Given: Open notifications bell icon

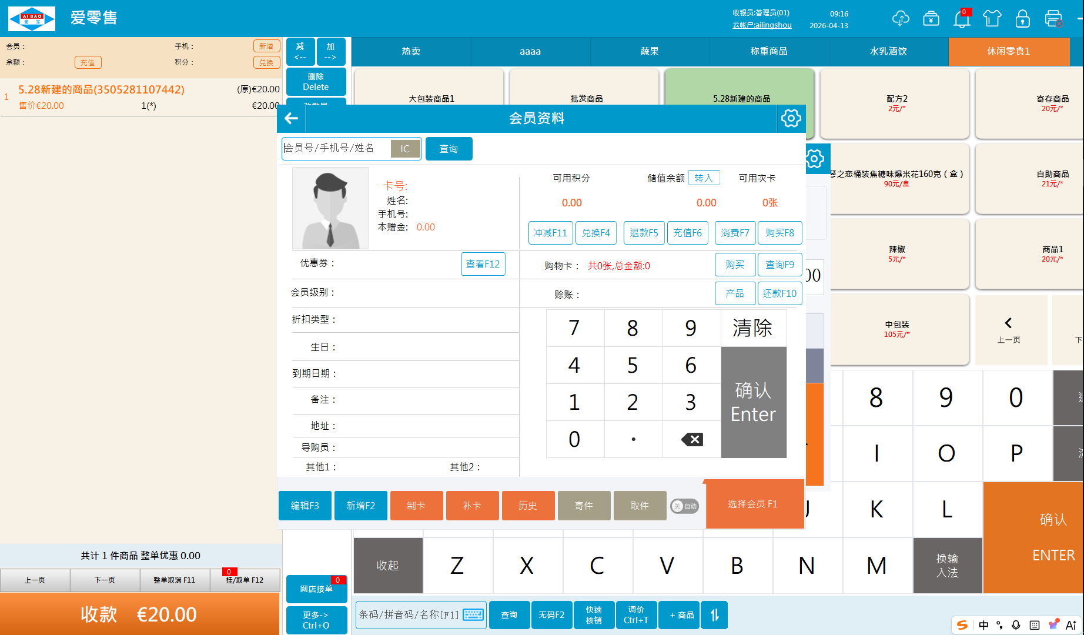Looking at the screenshot, I should coord(962,19).
